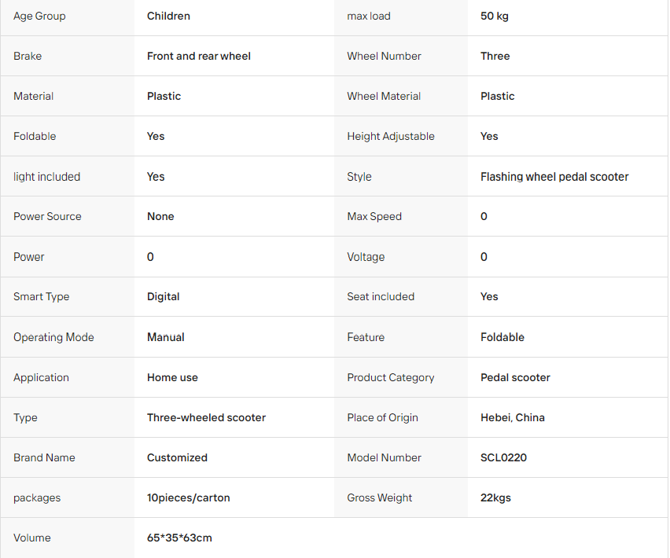Select the 'Manual' operating mode value
This screenshot has width=670, height=558.
pos(165,337)
